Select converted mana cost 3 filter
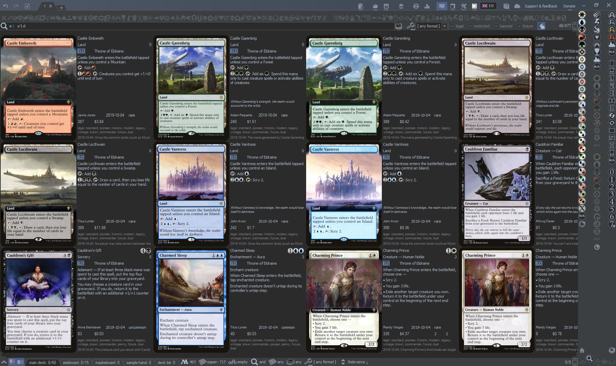Screen dimensions: 616x366 pyautogui.click(x=612, y=194)
